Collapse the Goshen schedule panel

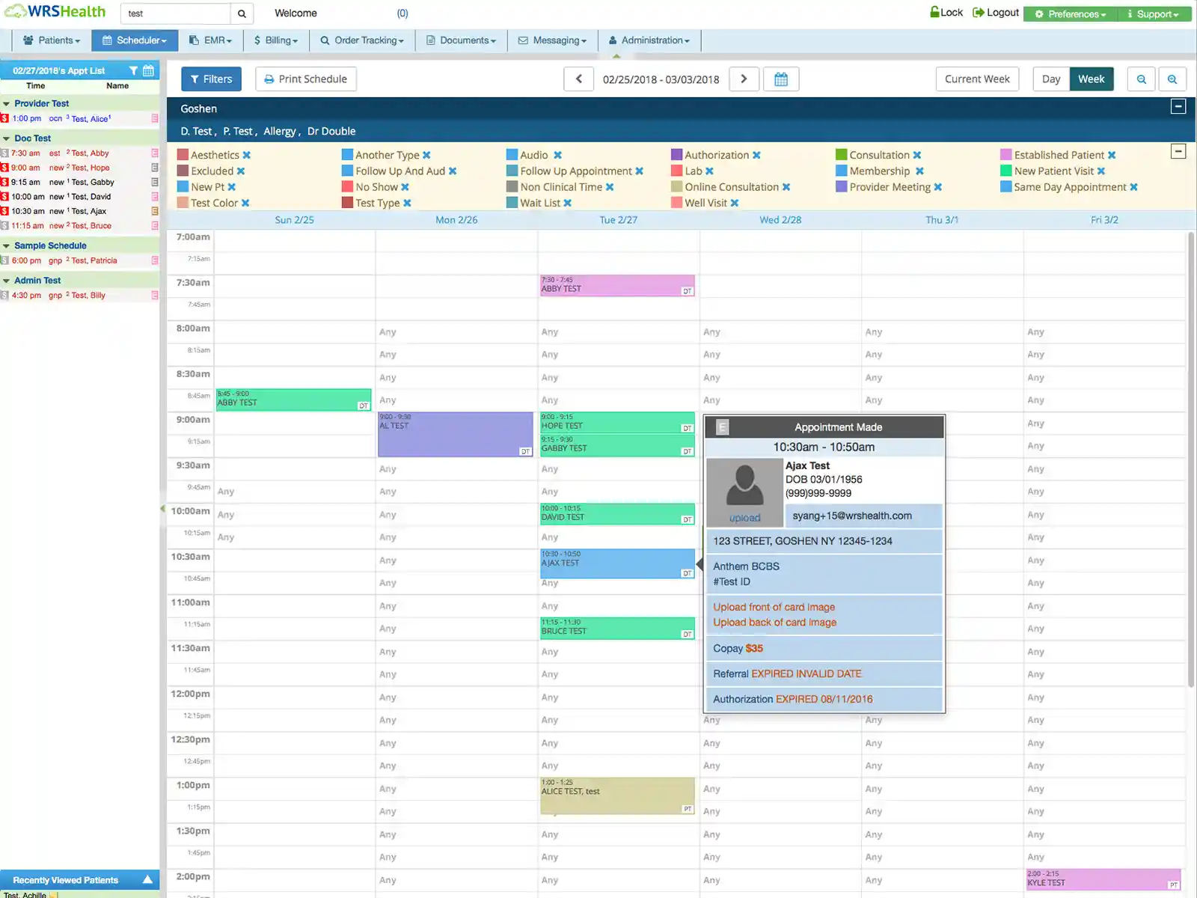click(1178, 106)
